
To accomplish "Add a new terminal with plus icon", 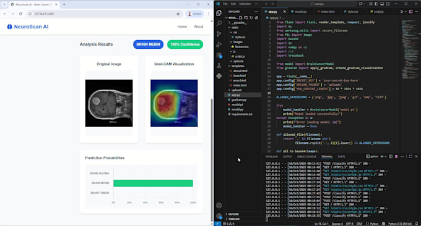I will tap(382, 156).
